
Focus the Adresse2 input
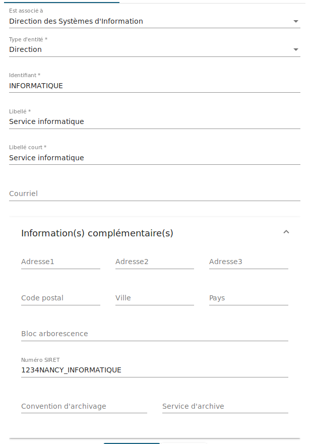coord(154,262)
